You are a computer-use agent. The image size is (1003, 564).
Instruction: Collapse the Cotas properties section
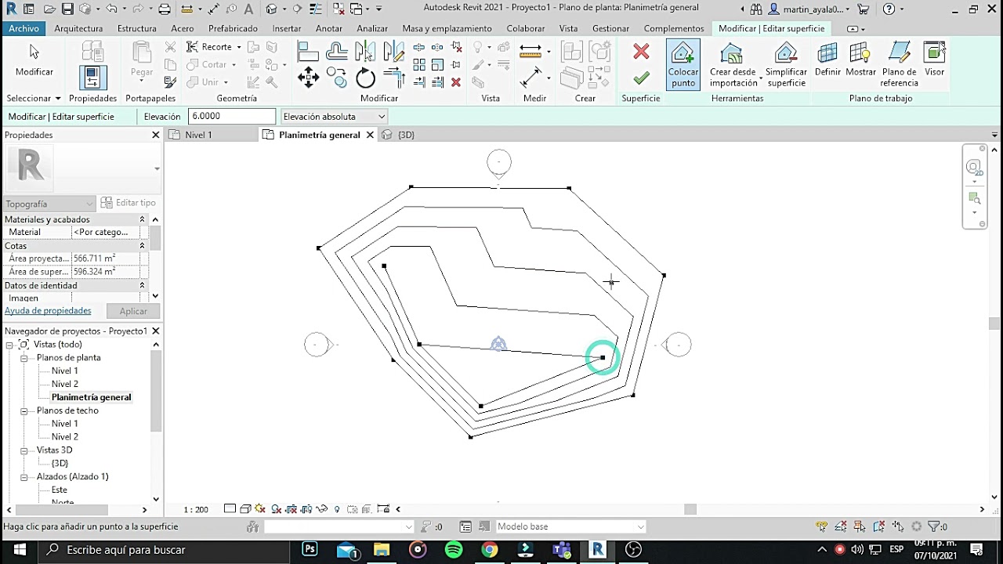click(x=142, y=246)
